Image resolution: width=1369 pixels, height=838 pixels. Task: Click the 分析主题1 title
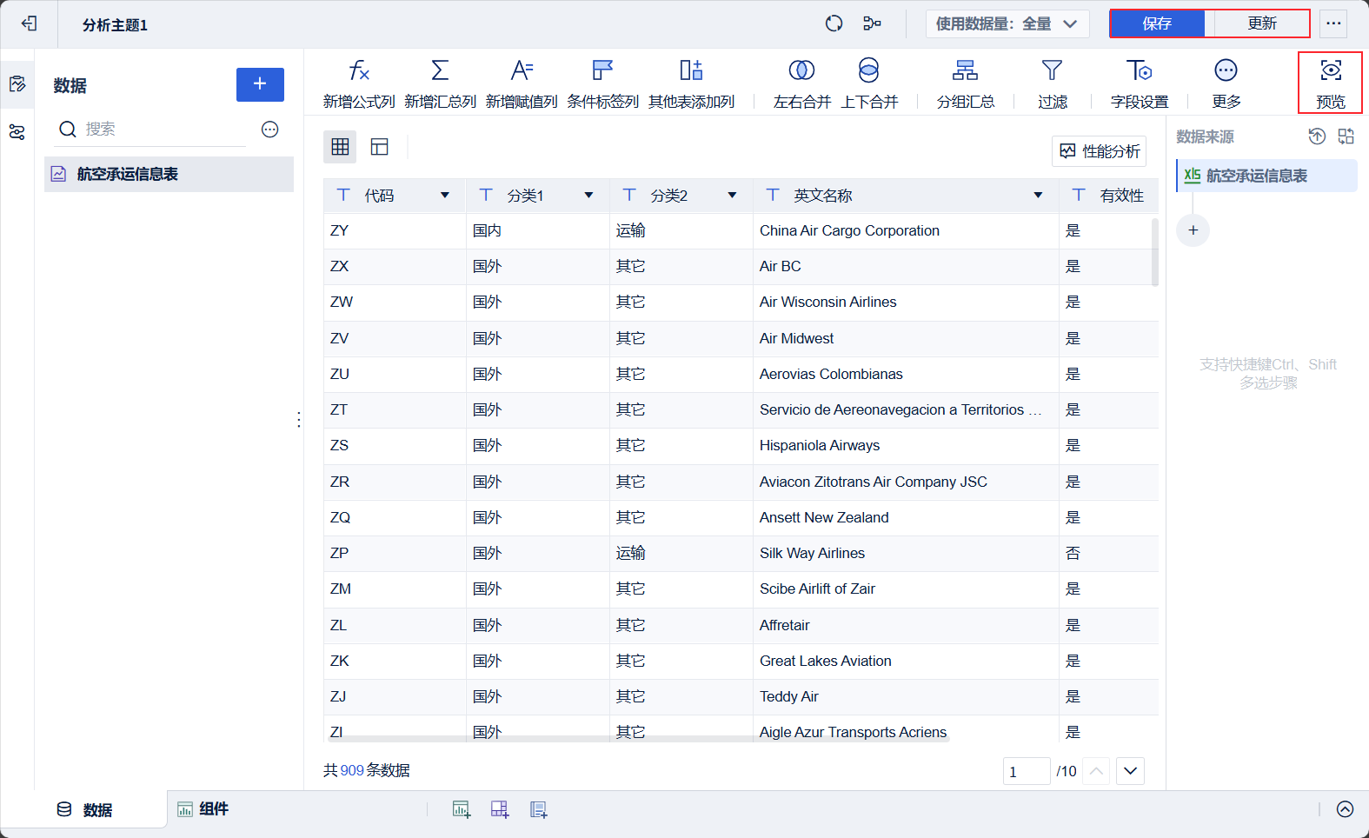pyautogui.click(x=116, y=25)
